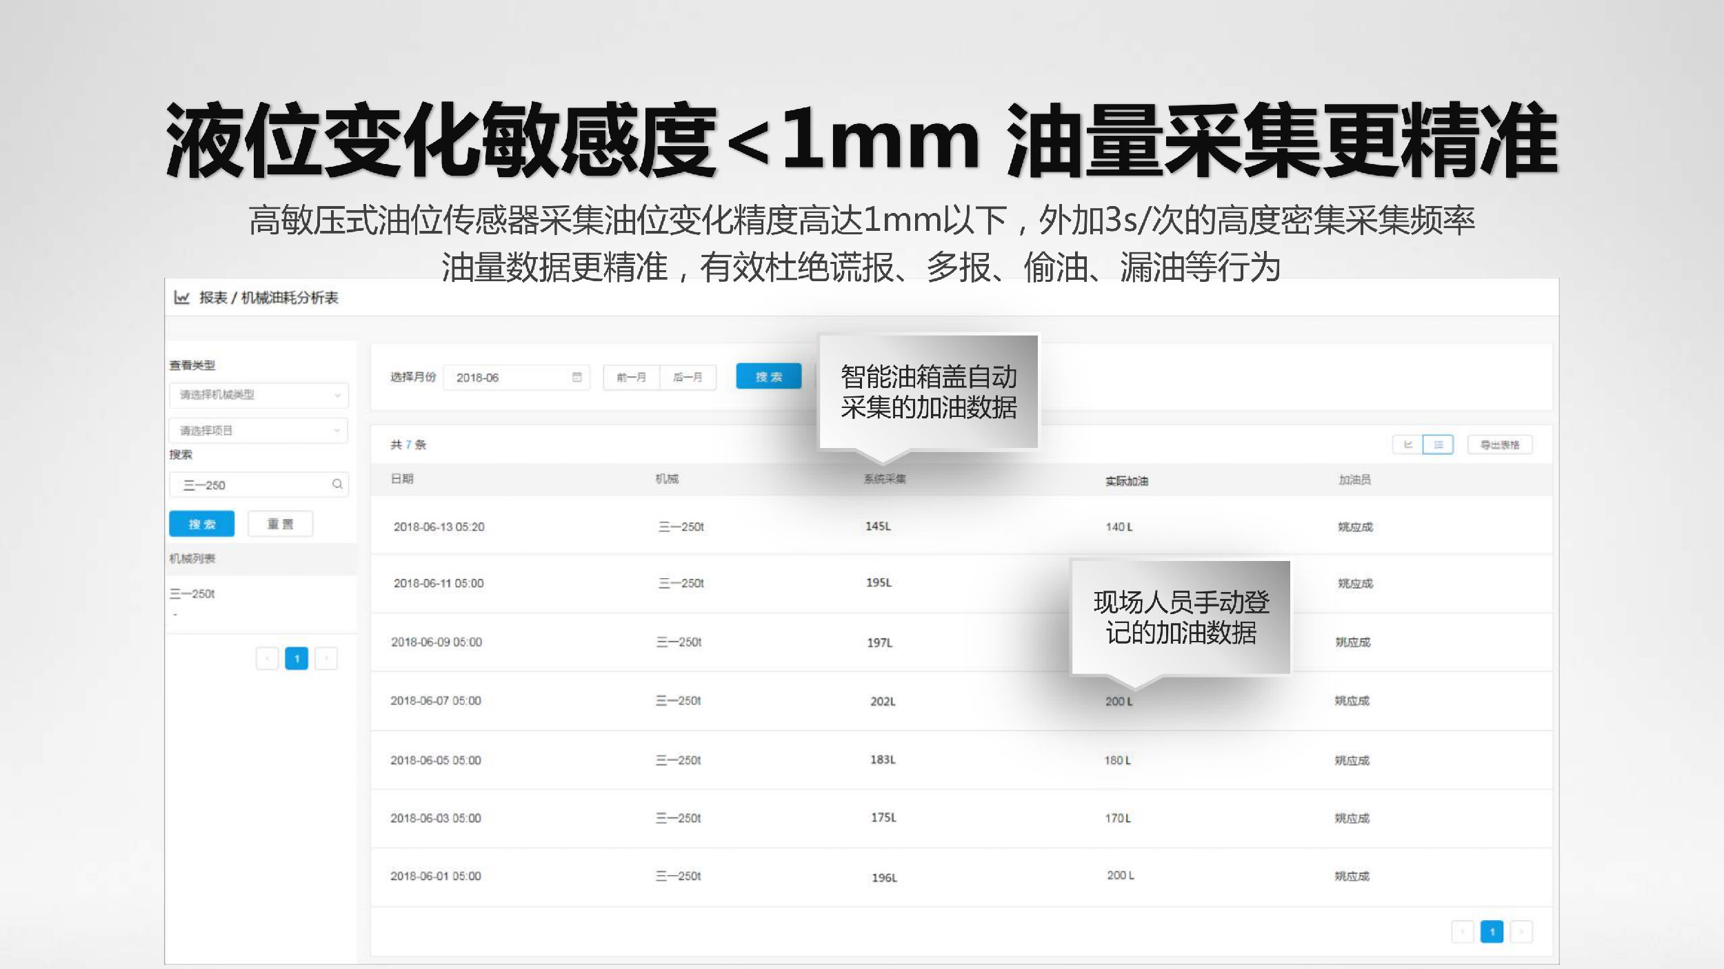Click blue 搜索 button in left sidebar
The width and height of the screenshot is (1724, 969).
202,524
